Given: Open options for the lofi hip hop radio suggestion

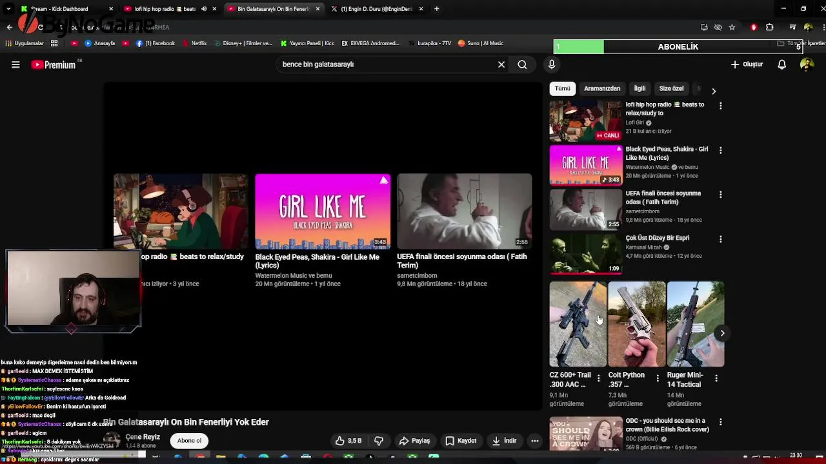Looking at the screenshot, I should pos(721,106).
